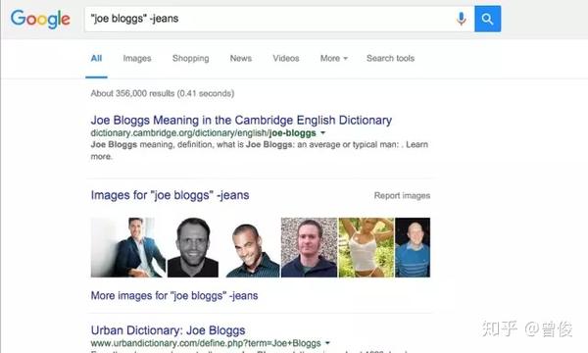This screenshot has height=353, width=588.
Task: Open thumbnail of smiling man in striped shirt
Action: (x=253, y=247)
